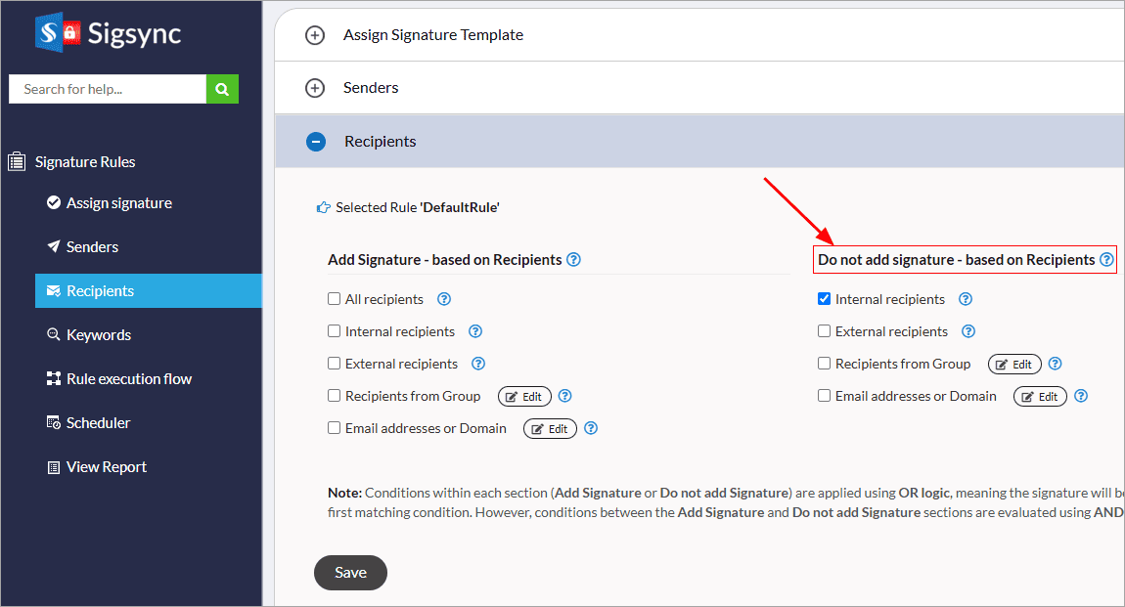Open Keywords in the sidebar

[x=98, y=335]
